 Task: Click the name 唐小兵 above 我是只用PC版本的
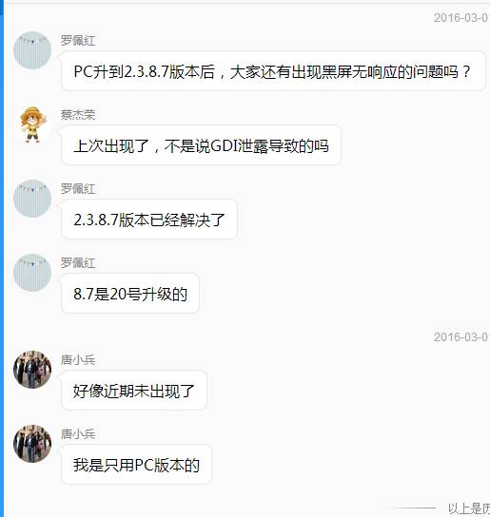pos(78,434)
